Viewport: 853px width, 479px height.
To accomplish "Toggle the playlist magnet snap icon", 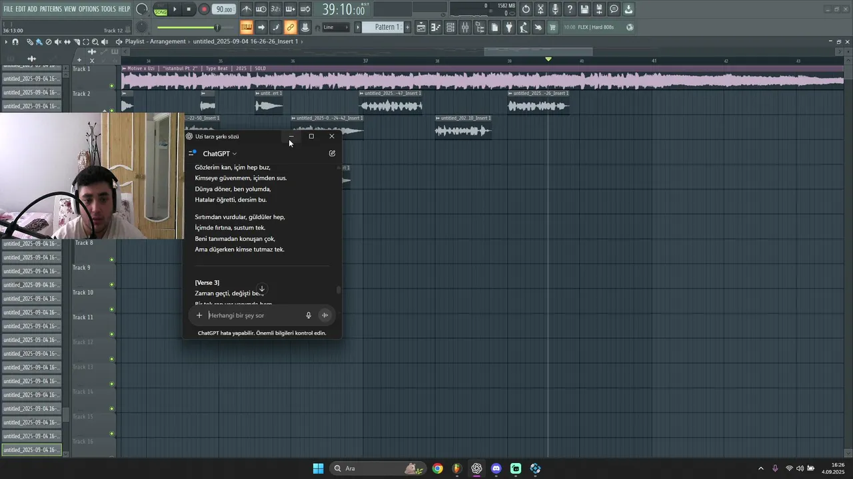I will click(15, 41).
